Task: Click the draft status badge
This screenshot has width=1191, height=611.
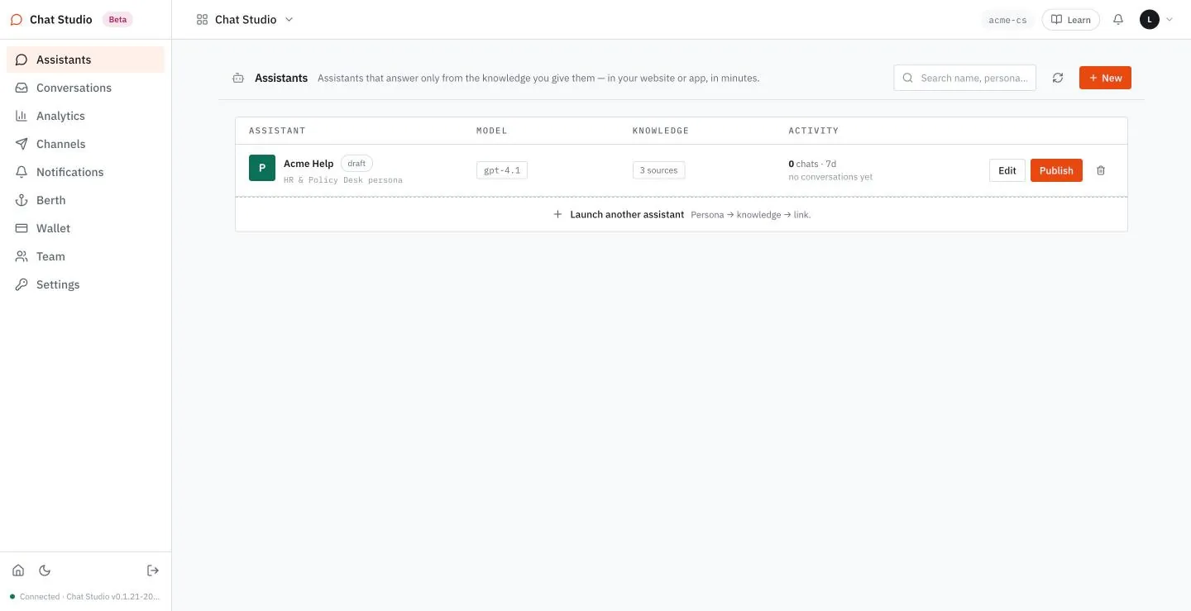Action: (x=356, y=164)
